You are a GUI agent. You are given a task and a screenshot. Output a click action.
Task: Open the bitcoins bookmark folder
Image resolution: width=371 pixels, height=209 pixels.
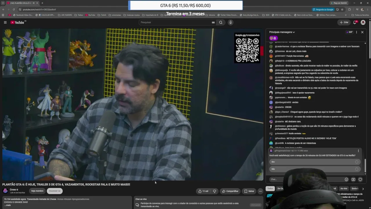point(210,15)
